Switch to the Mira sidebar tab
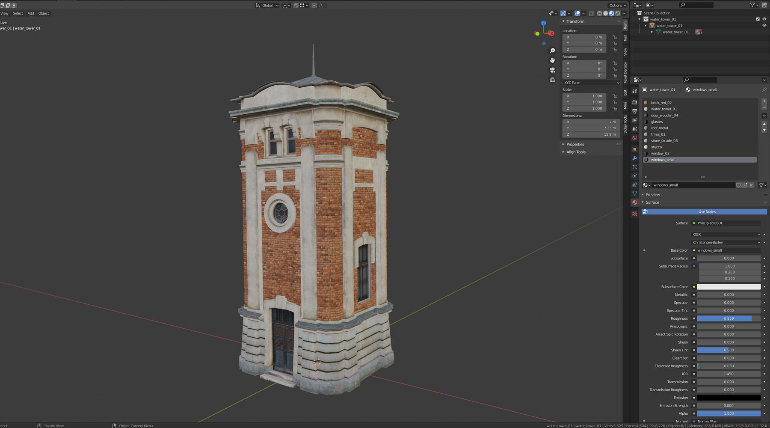The height and width of the screenshot is (428, 770). [625, 105]
